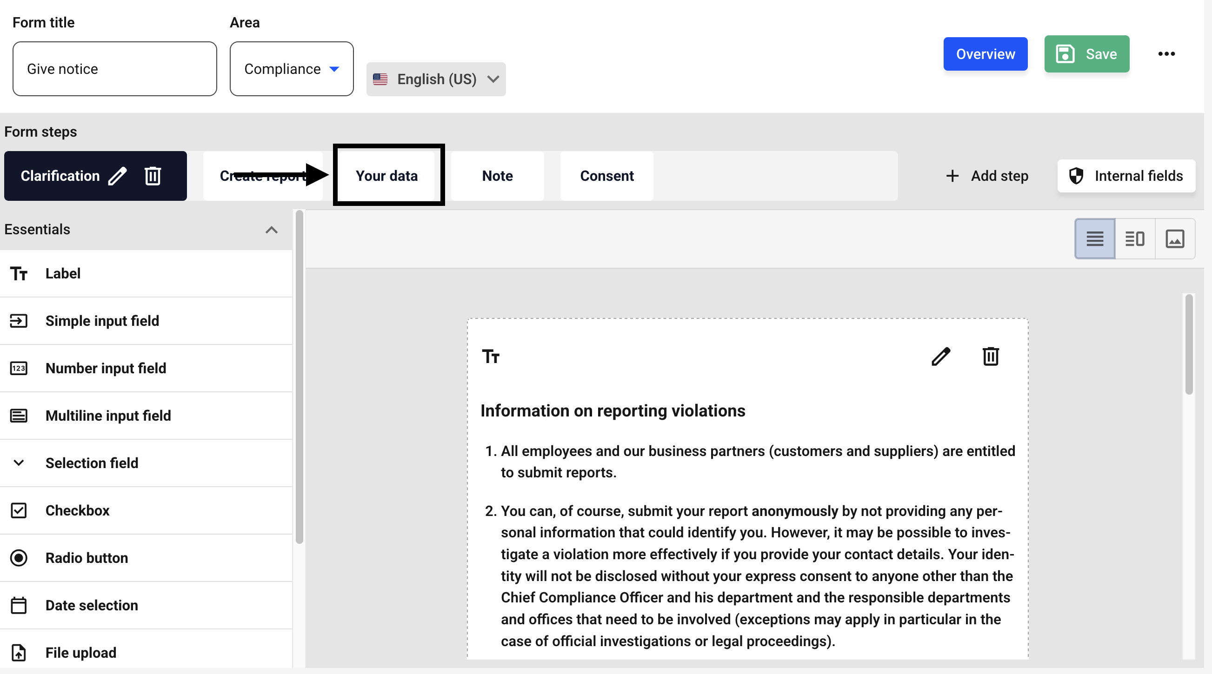1212x674 pixels.
Task: Add a Radio button element from Essentials
Action: coord(87,558)
